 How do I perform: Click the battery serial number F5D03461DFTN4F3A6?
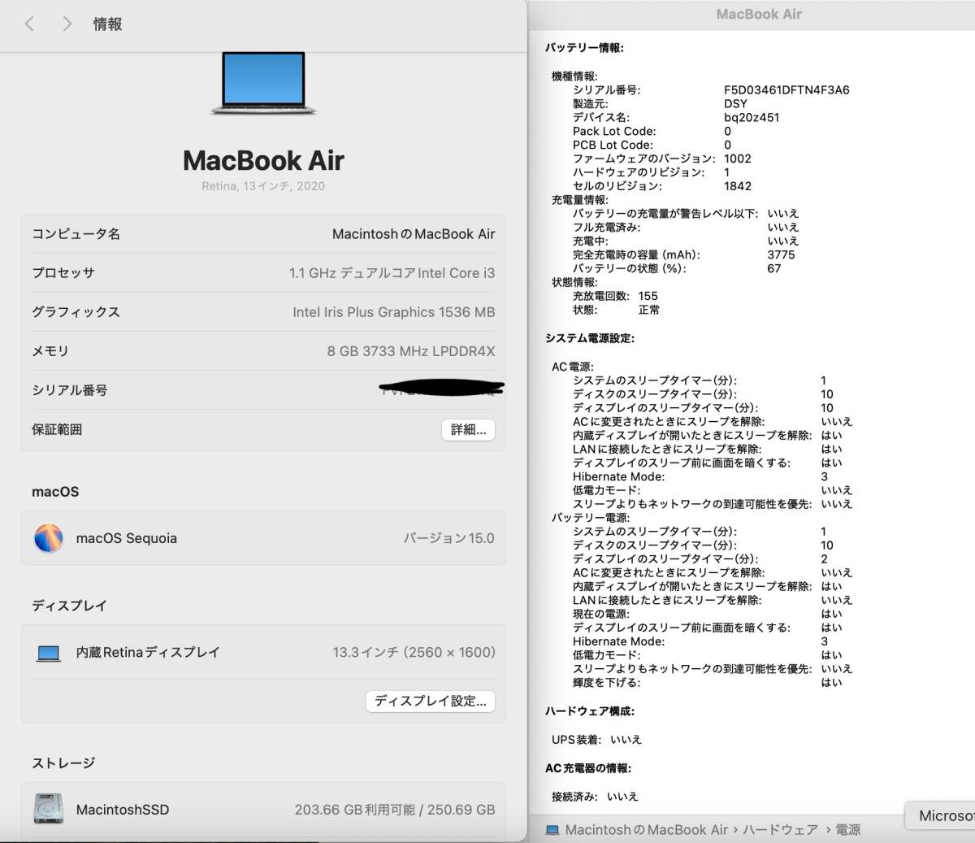(786, 90)
